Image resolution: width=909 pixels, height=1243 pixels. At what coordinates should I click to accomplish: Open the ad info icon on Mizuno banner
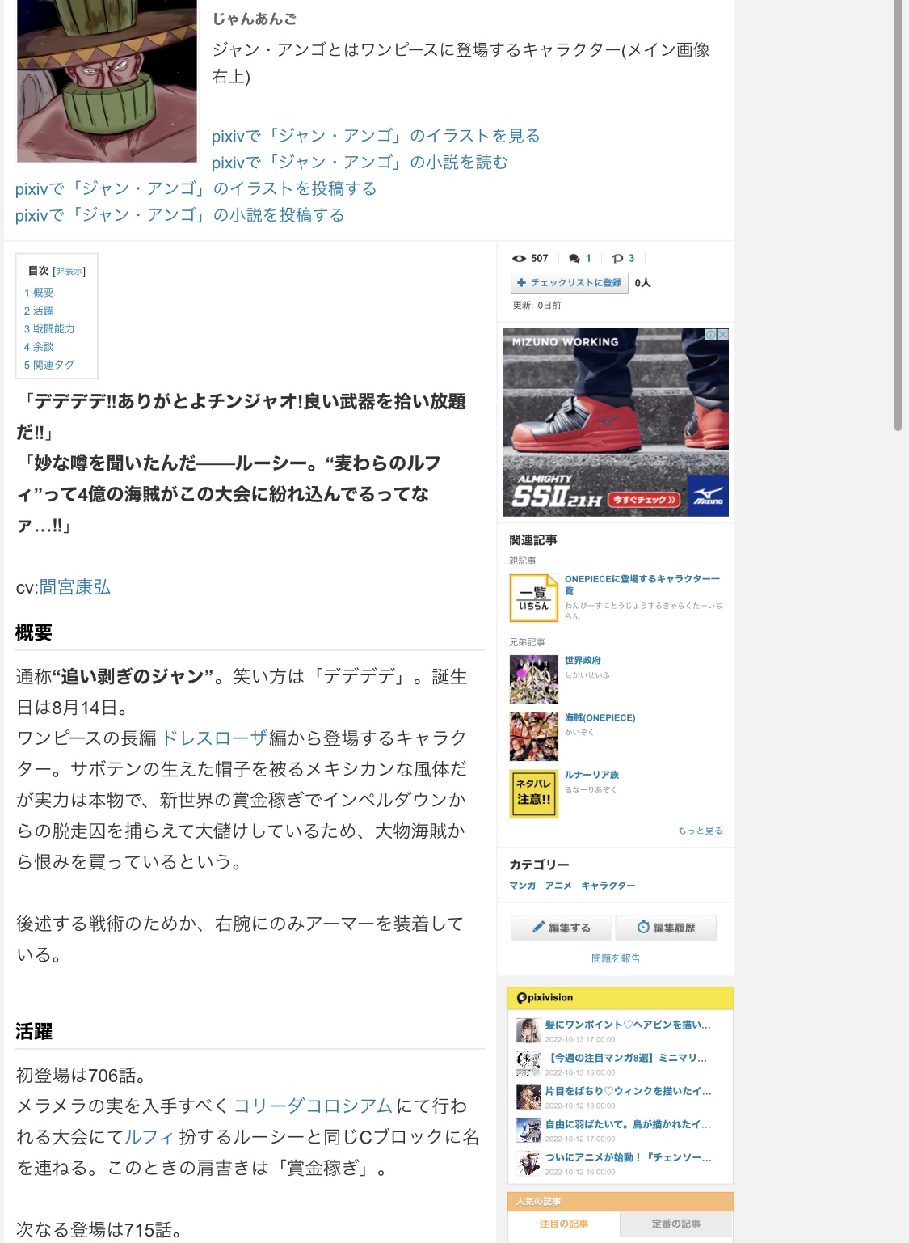click(711, 334)
